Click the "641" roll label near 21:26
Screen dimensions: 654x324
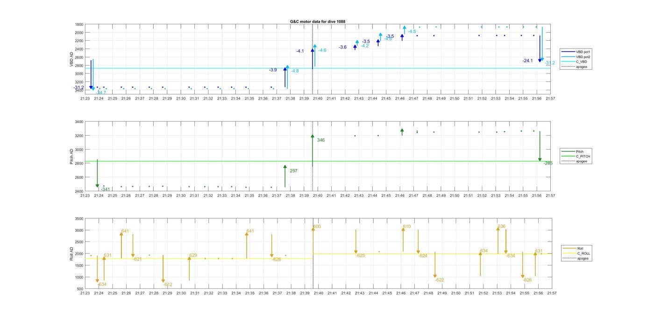[125, 231]
